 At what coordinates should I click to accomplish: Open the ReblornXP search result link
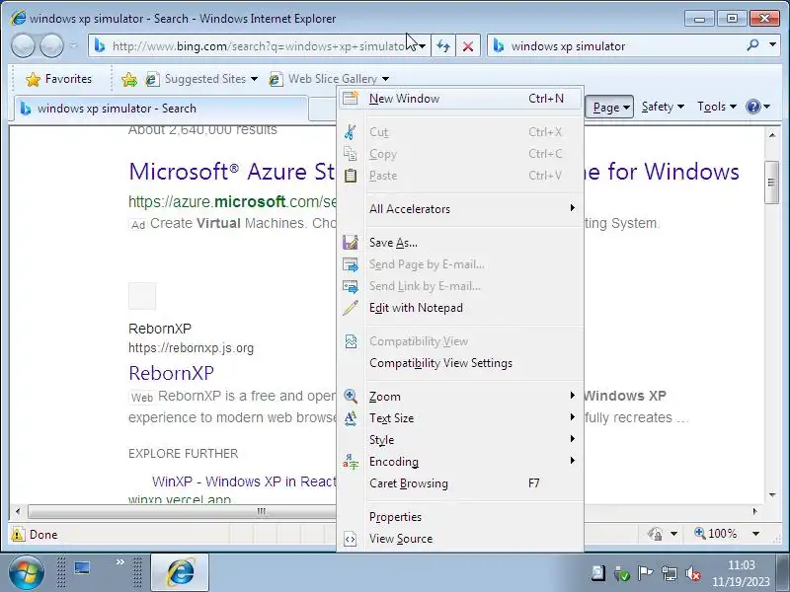pos(171,373)
